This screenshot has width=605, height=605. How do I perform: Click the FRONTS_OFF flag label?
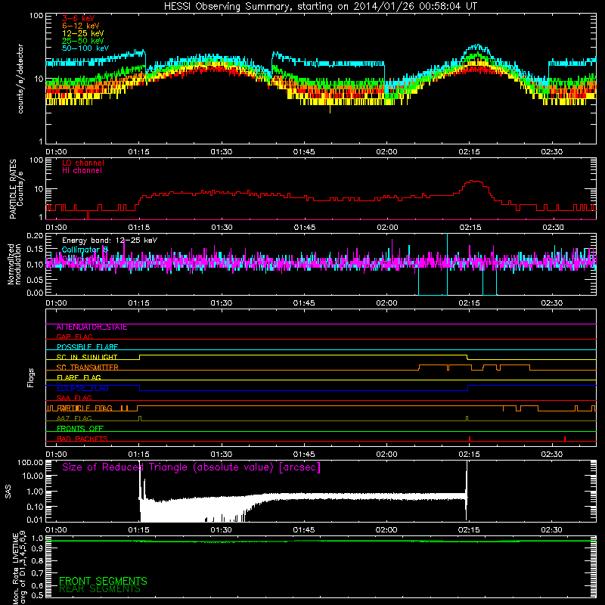tap(80, 429)
